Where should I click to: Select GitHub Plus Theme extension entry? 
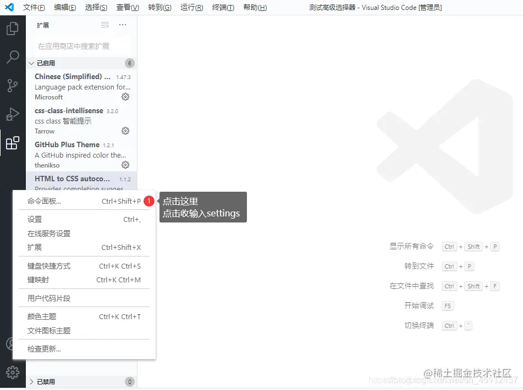point(81,154)
